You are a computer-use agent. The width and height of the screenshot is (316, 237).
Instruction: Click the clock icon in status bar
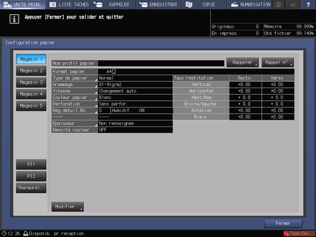[x=4, y=233]
